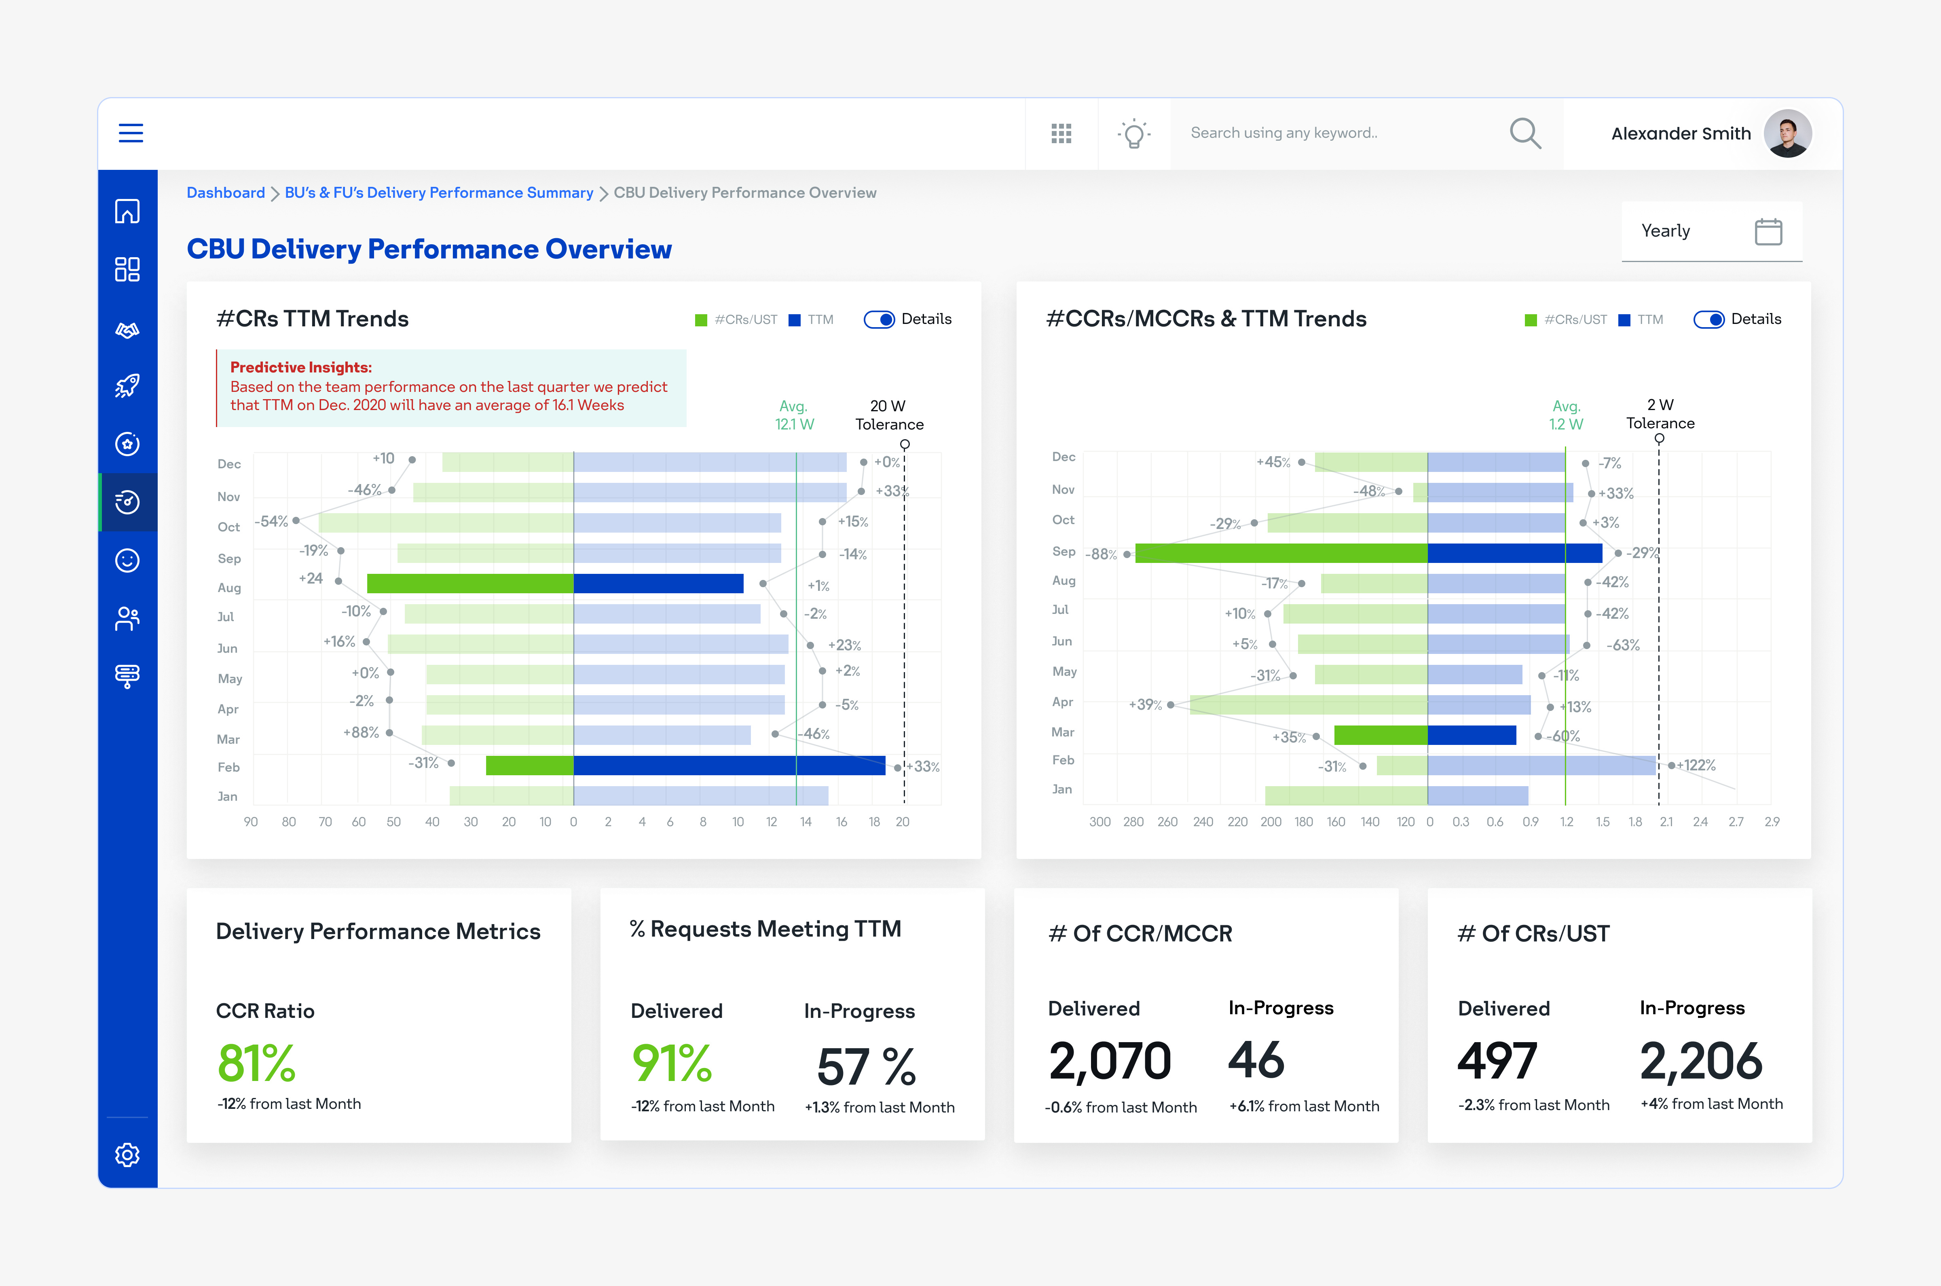This screenshot has height=1286, width=1941.
Task: Select the rocket icon in the sidebar
Action: click(x=128, y=385)
